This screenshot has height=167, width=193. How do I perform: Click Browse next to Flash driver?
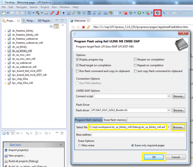pyautogui.click(x=179, y=110)
